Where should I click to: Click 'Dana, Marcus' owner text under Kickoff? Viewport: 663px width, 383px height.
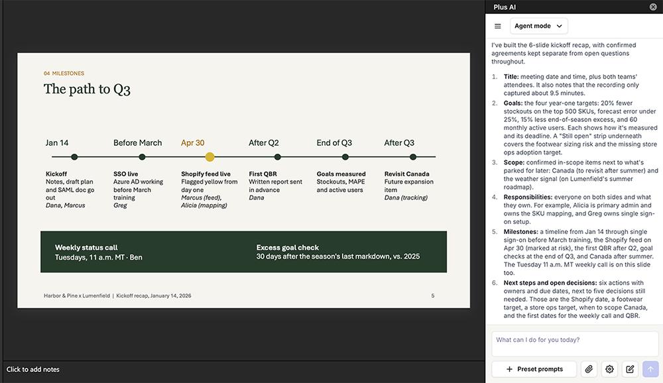coord(65,205)
